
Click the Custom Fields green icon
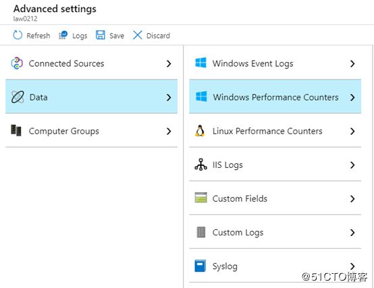tap(201, 198)
